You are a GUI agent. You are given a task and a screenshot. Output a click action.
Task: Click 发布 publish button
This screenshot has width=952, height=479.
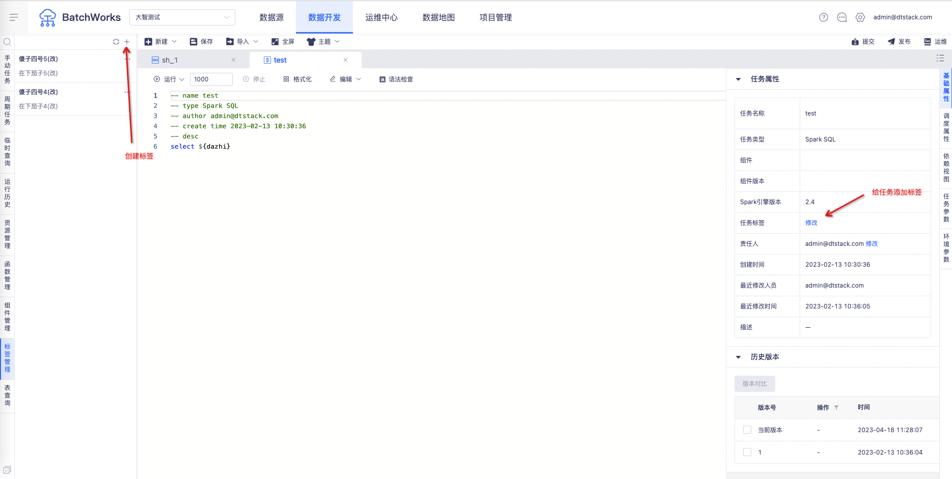899,42
